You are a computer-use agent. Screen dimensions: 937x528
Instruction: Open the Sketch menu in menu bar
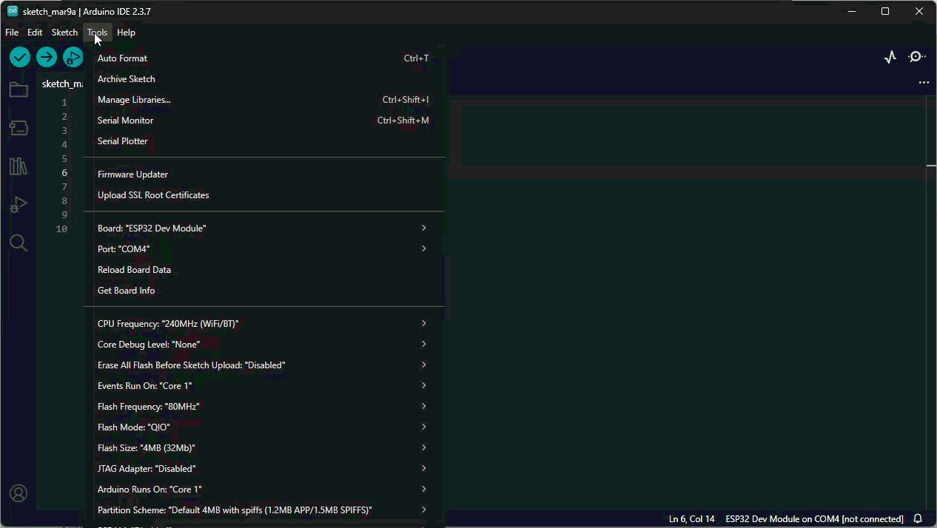(64, 33)
